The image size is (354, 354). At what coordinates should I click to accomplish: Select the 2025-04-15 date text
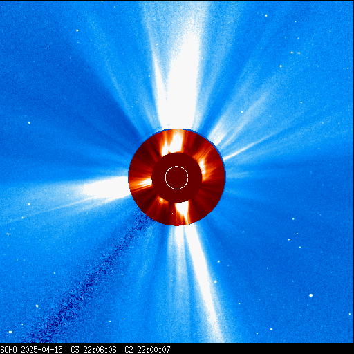pyautogui.click(x=42, y=349)
